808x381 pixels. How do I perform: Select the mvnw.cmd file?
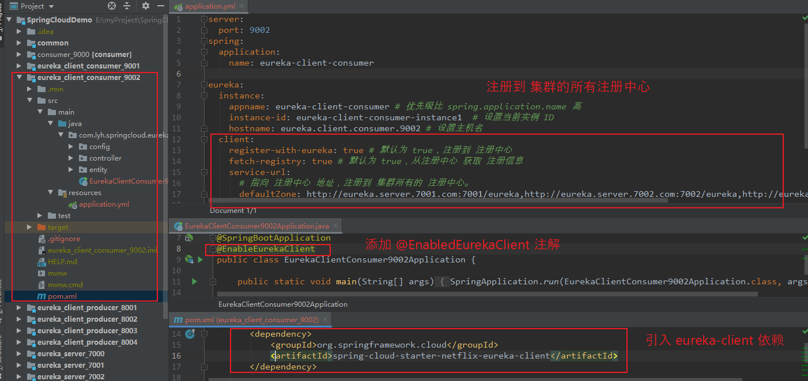point(60,285)
